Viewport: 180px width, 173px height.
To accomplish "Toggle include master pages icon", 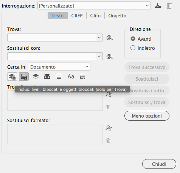I will click(x=47, y=77).
